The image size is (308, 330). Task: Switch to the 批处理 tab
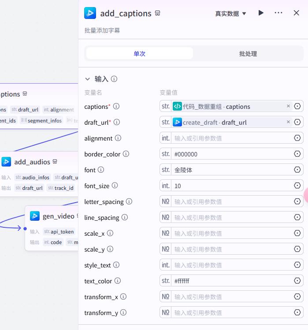[248, 53]
